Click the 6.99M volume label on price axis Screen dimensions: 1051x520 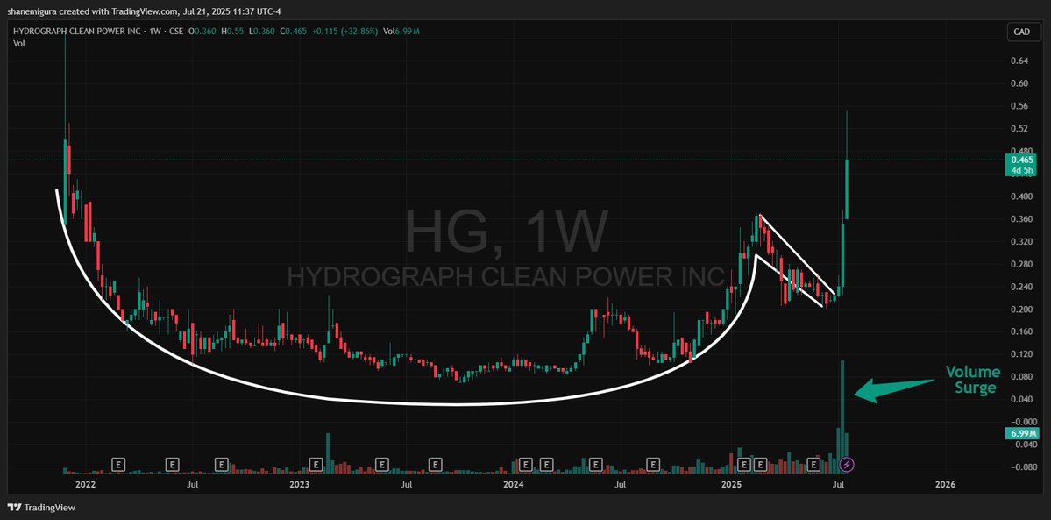click(x=1021, y=433)
